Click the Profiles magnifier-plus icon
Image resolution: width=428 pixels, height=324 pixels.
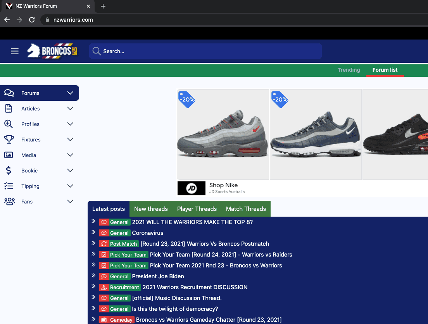9,124
